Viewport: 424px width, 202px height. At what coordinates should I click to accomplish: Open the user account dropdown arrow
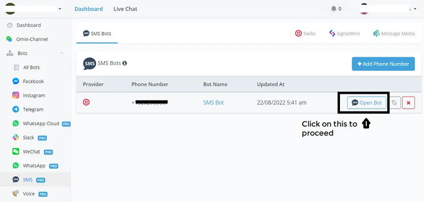pyautogui.click(x=415, y=9)
